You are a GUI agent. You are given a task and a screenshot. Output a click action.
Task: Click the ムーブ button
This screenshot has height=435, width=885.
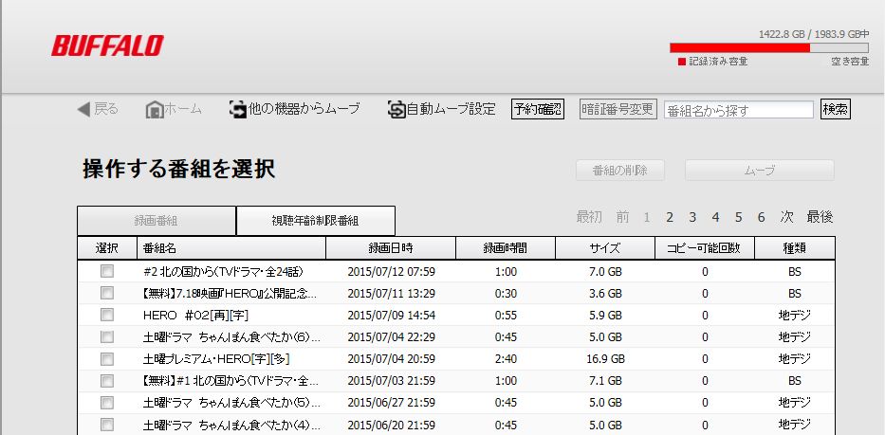coord(760,171)
